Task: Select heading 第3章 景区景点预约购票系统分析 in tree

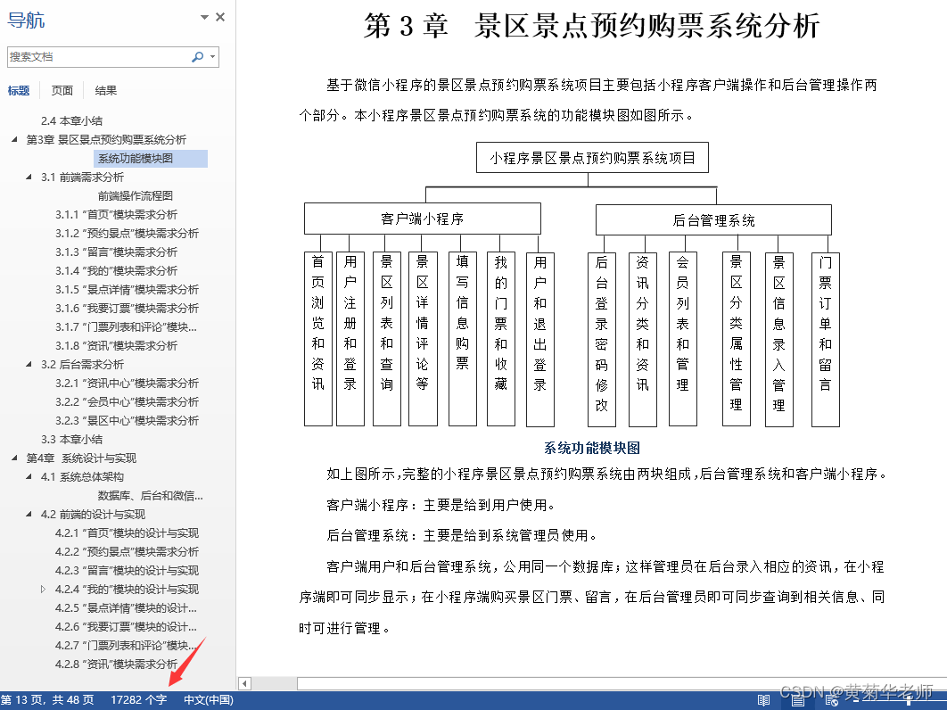Action: [106, 139]
